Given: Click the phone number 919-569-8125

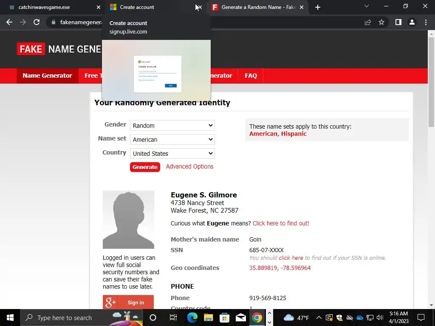Looking at the screenshot, I should (268, 298).
